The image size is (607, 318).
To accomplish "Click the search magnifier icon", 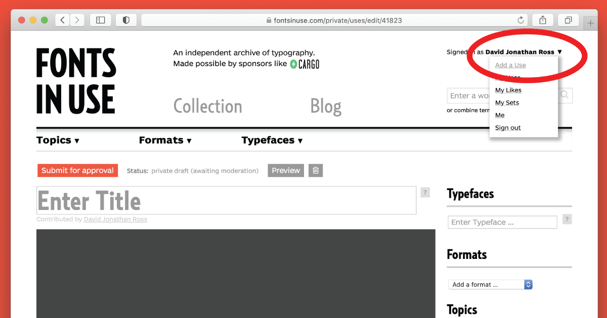I will [565, 95].
